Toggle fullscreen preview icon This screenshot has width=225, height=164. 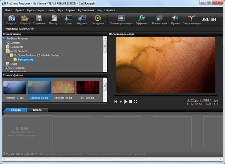pos(136,101)
